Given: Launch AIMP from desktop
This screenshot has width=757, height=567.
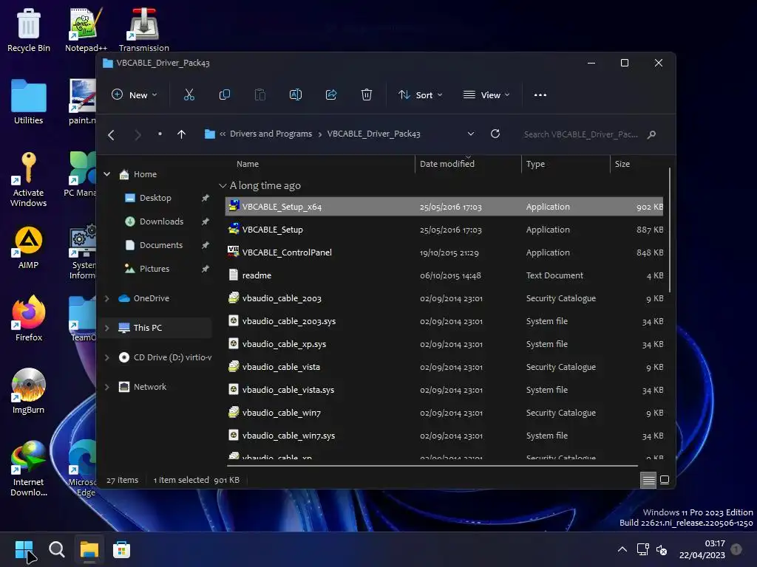Looking at the screenshot, I should click(x=29, y=247).
